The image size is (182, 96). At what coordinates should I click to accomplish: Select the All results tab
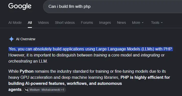coord(30,23)
